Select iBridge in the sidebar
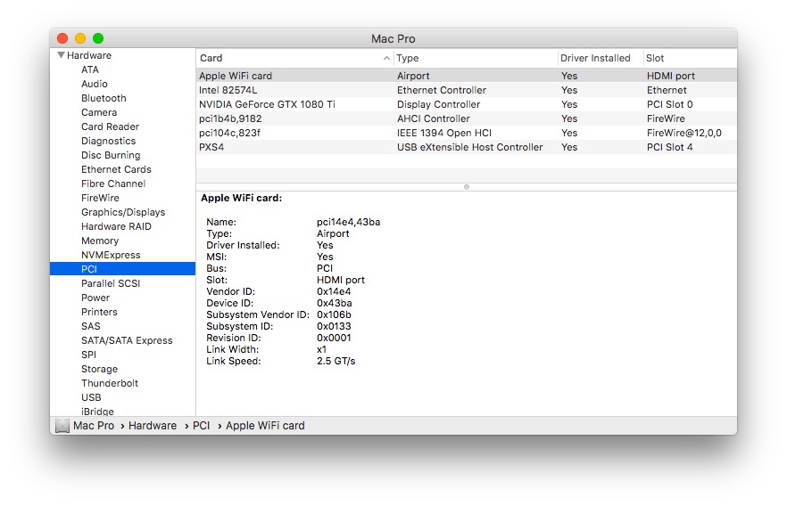The height and width of the screenshot is (506, 787). pyautogui.click(x=97, y=412)
